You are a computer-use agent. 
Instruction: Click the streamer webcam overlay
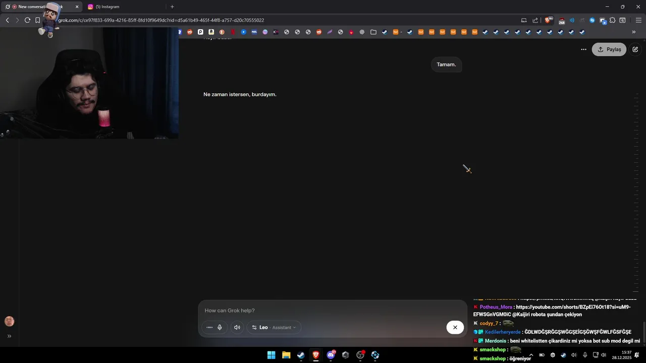[89, 83]
